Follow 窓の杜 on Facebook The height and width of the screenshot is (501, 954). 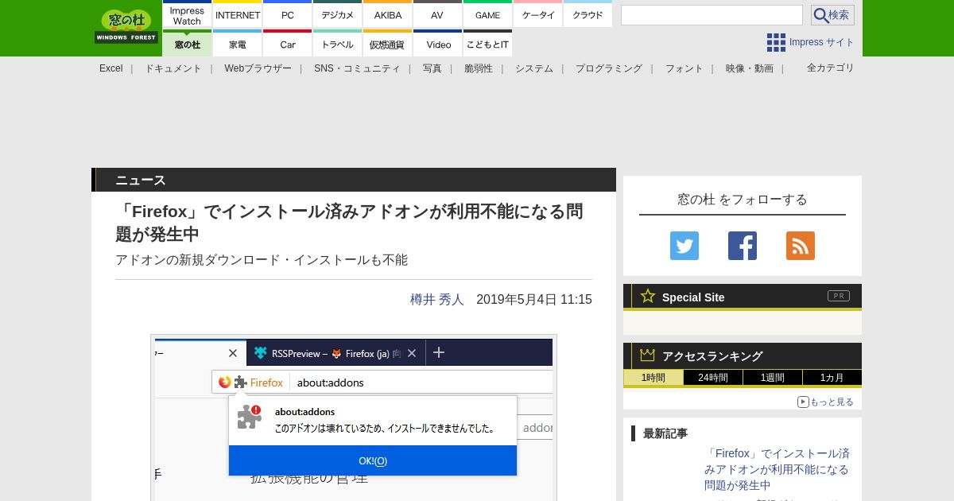pos(743,246)
